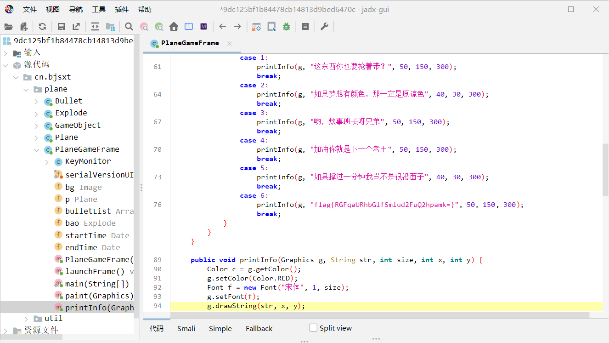Click the Quark engine icon
The height and width of the screenshot is (343, 609).
(271, 27)
